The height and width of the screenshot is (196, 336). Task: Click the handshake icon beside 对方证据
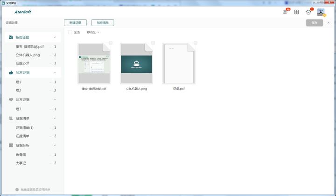(11, 100)
